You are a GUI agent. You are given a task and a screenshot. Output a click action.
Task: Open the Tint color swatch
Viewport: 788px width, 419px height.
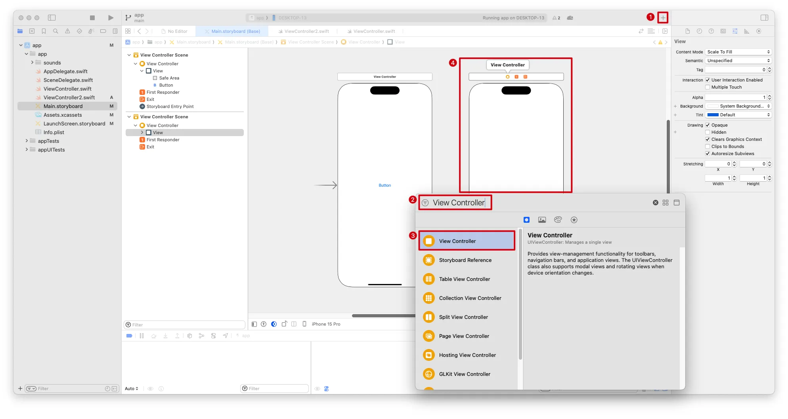tap(713, 115)
